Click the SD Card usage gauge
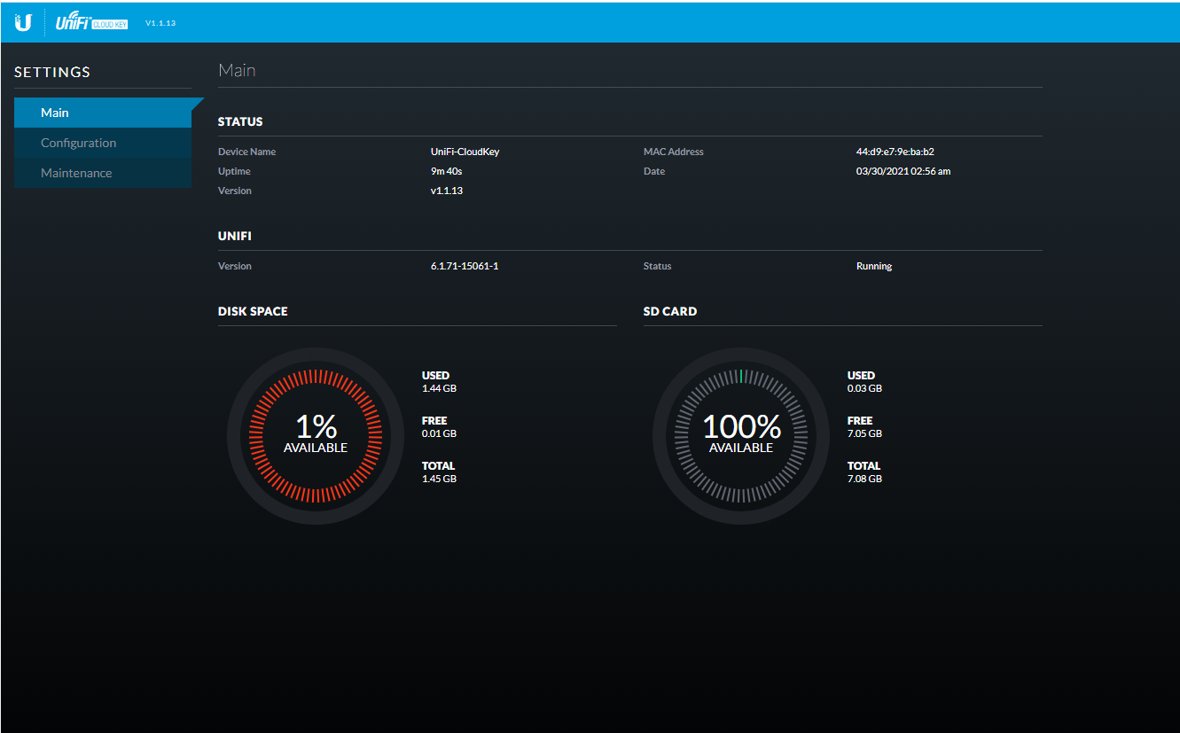 (741, 435)
